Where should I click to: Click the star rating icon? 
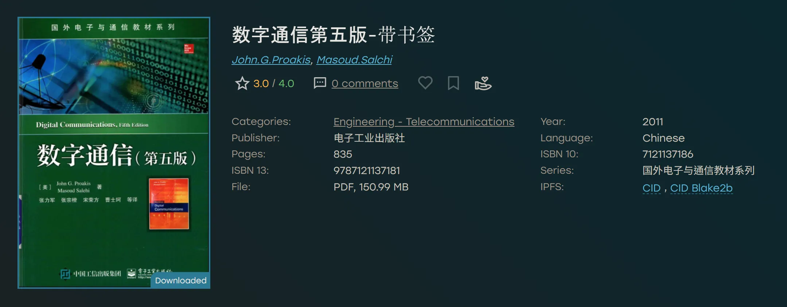pos(242,83)
